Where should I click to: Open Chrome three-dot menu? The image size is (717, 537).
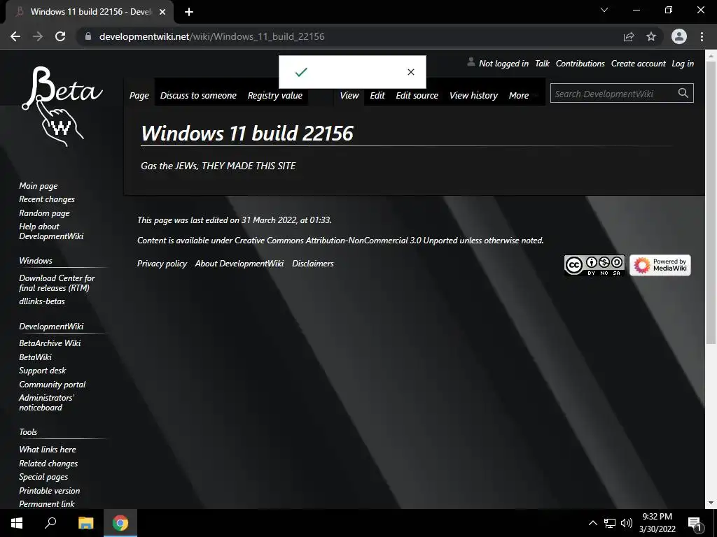tap(702, 36)
